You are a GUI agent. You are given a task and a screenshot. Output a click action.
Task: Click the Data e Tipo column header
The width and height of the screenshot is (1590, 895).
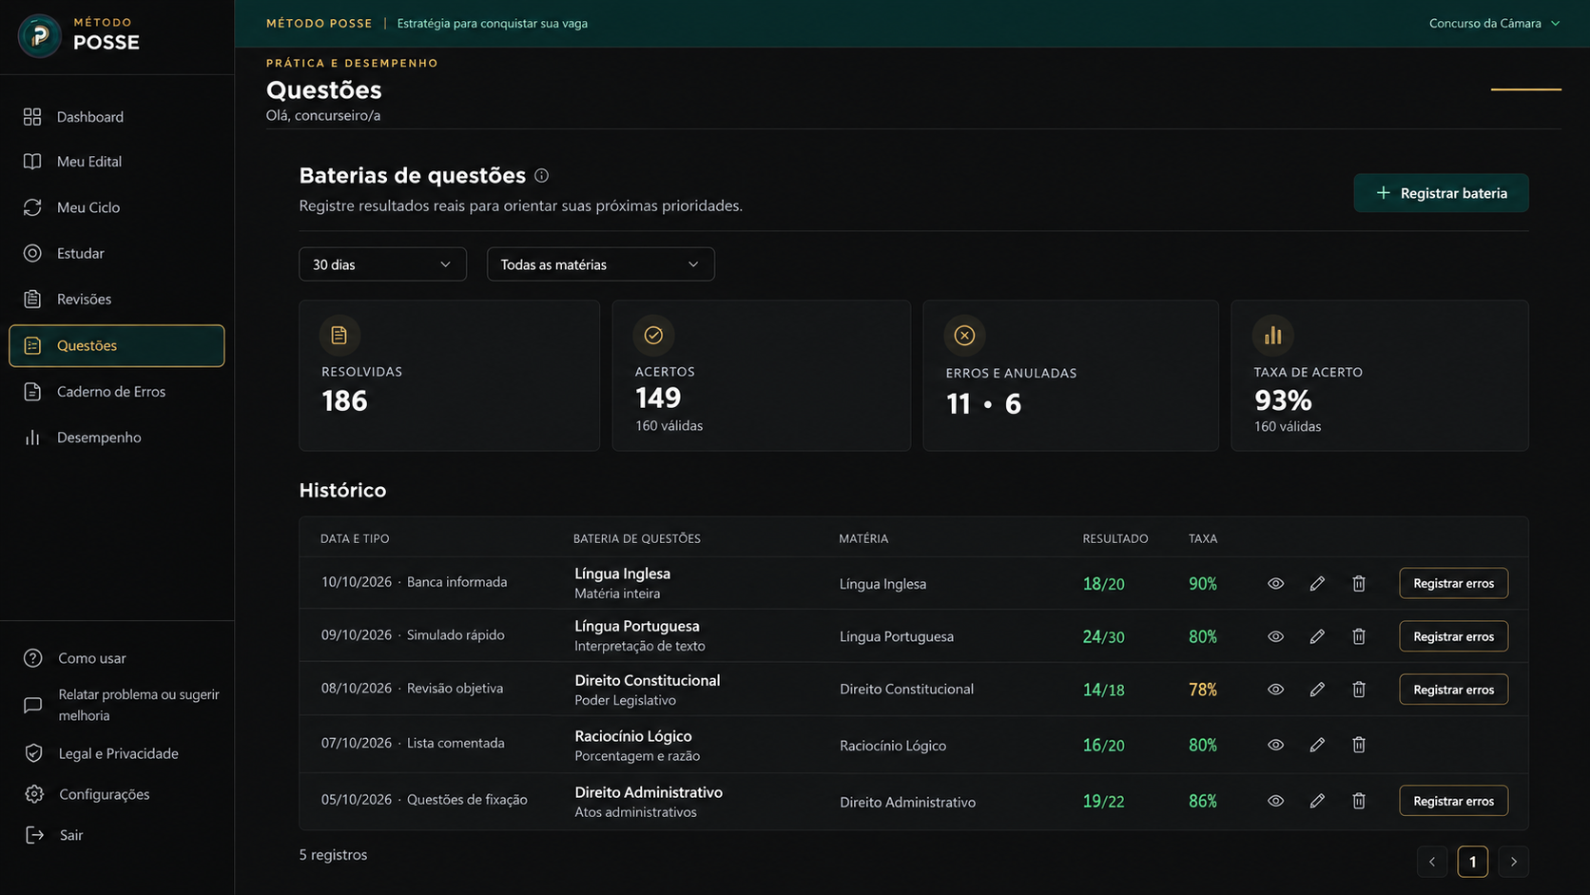[355, 538]
